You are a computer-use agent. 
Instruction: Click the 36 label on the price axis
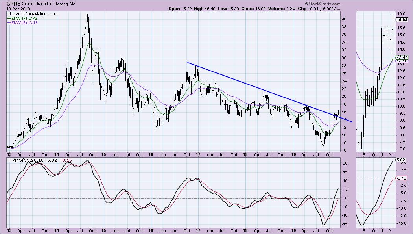tap(344, 35)
